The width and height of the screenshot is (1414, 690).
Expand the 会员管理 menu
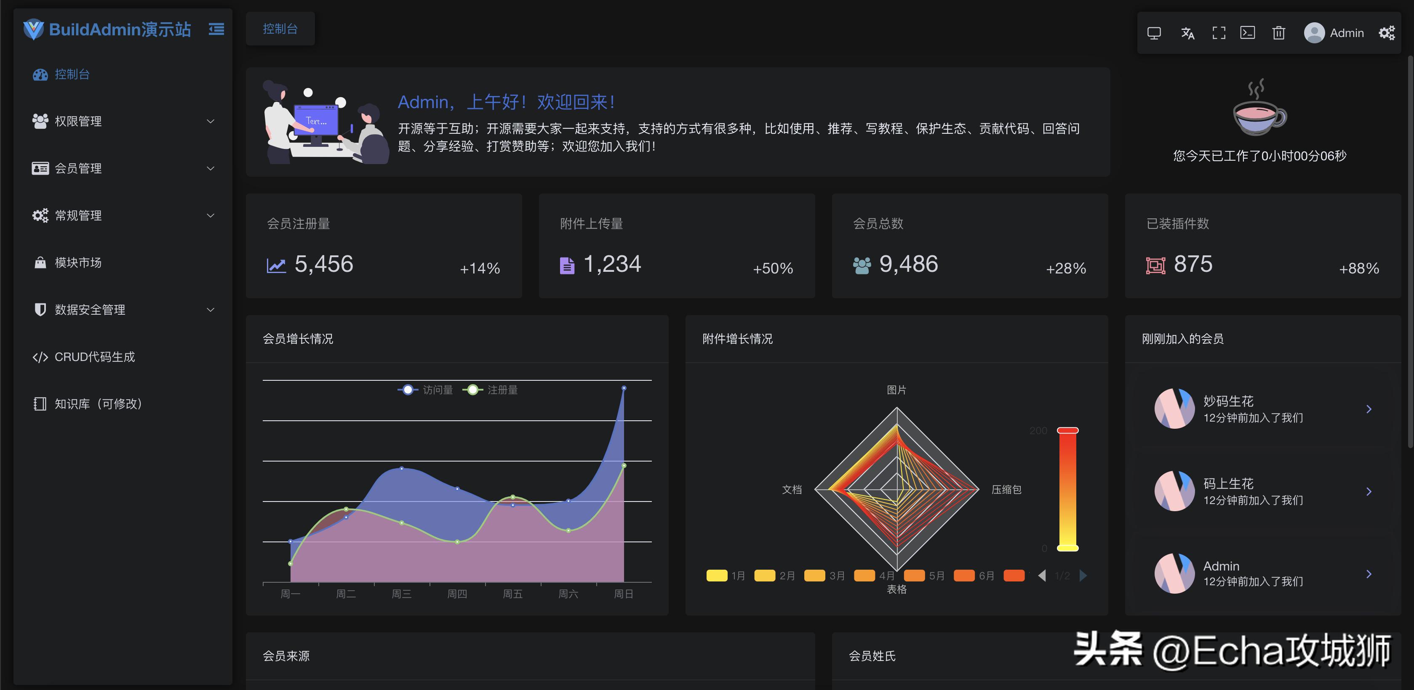pyautogui.click(x=77, y=168)
